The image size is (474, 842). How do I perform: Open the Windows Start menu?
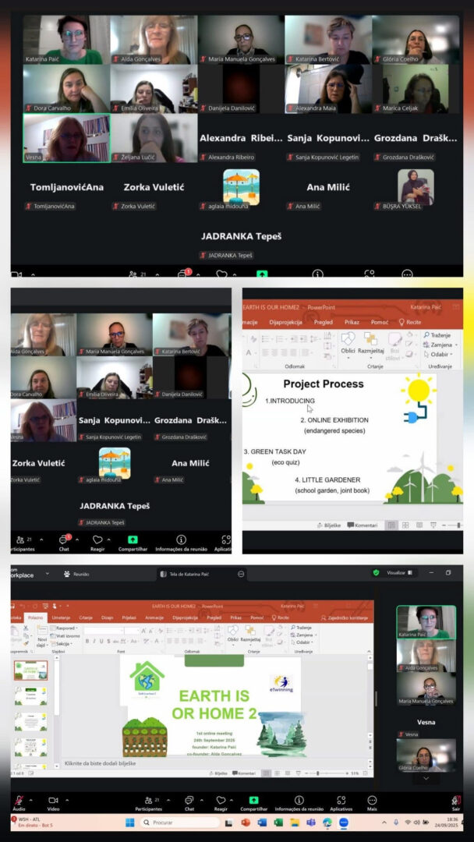coord(129,823)
